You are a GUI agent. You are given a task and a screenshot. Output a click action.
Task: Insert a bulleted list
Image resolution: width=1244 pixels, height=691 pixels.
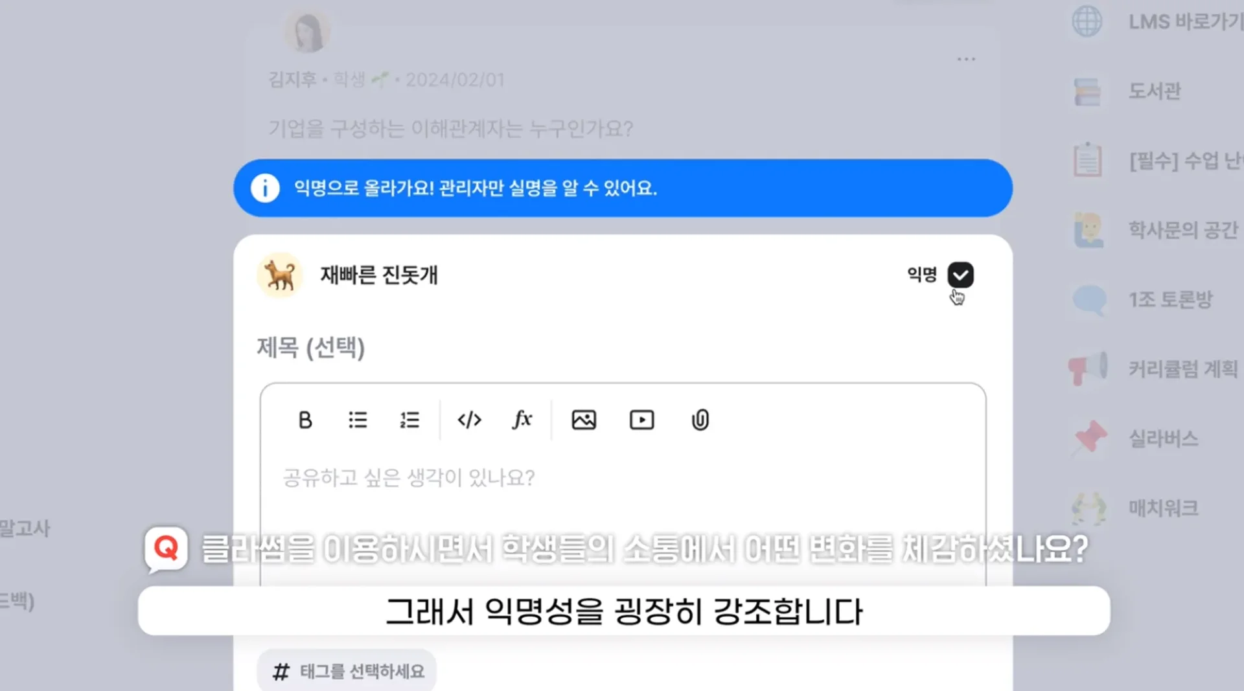[x=358, y=420]
